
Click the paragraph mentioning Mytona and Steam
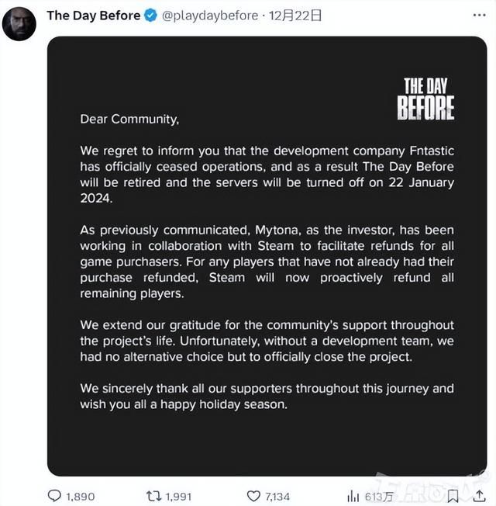tap(267, 263)
